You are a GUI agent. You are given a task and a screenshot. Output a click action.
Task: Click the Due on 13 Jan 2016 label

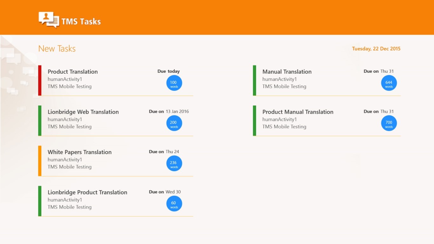point(169,112)
